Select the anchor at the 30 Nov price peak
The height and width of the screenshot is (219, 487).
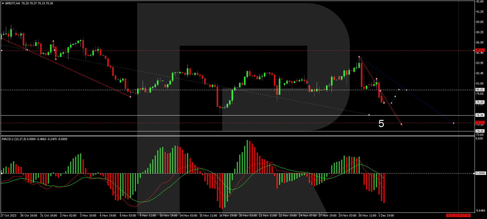[x=359, y=57]
